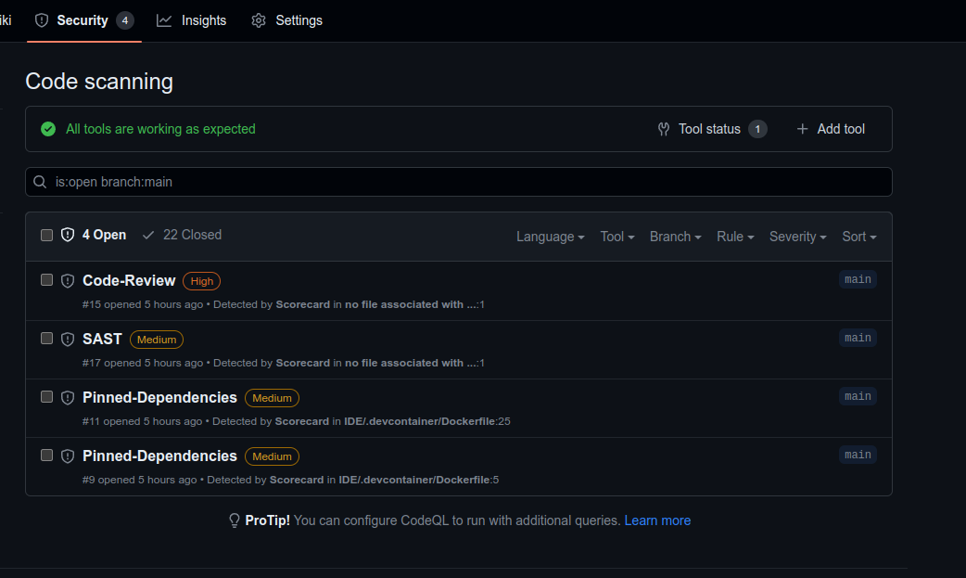
Task: Switch to the Security tab
Action: click(x=83, y=19)
